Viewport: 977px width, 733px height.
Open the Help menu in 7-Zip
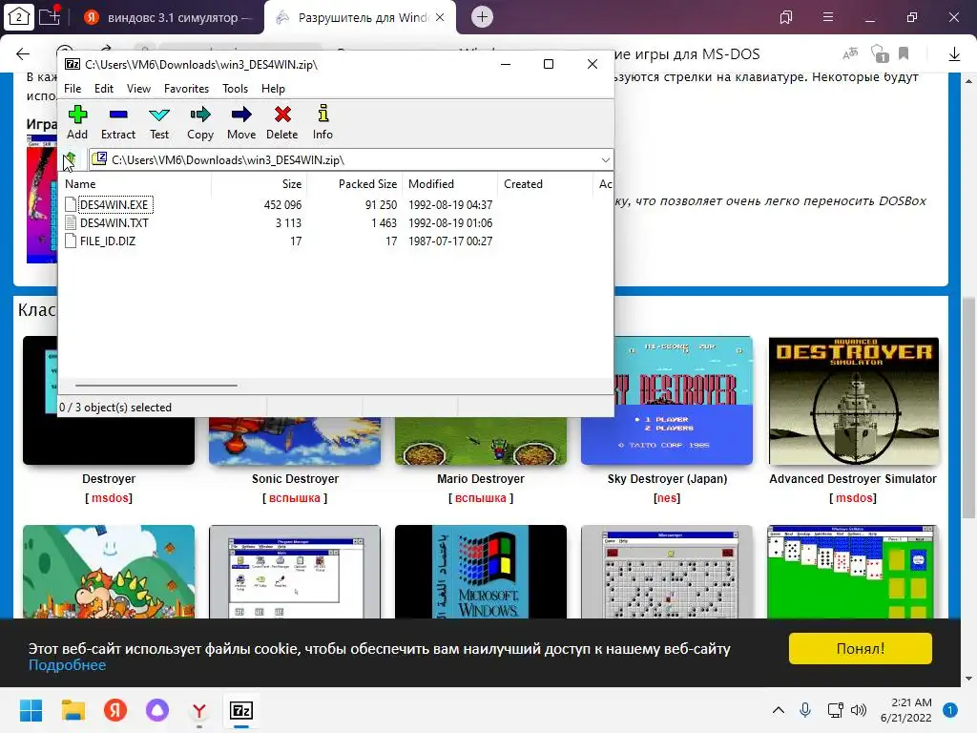click(273, 89)
